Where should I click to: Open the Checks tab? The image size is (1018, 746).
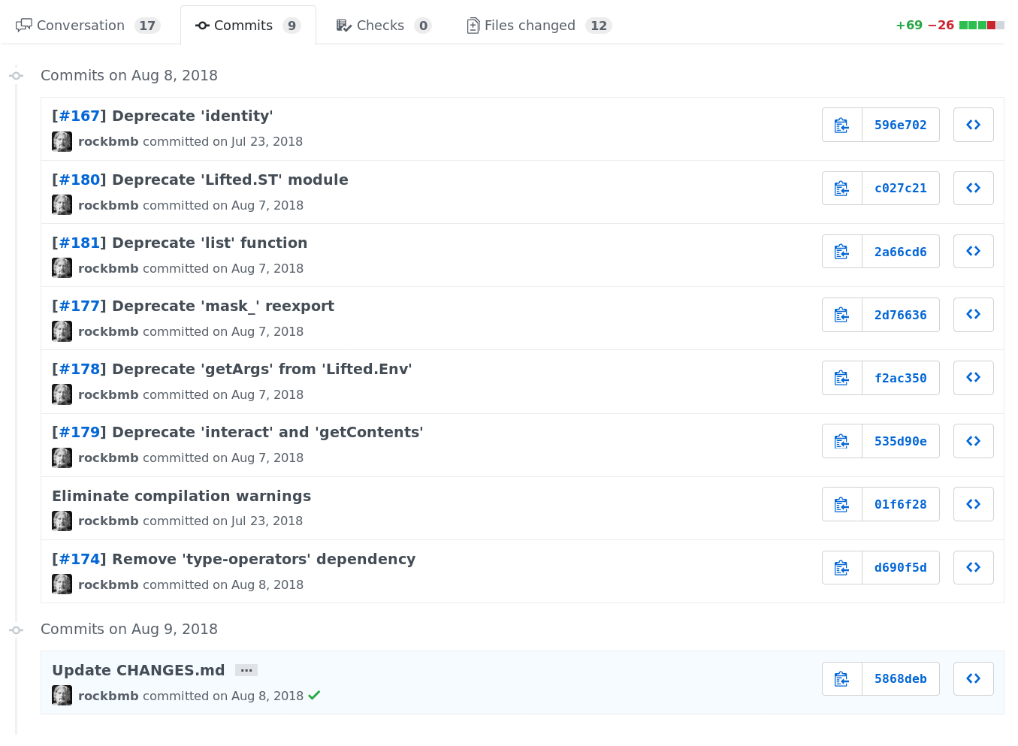click(x=383, y=26)
